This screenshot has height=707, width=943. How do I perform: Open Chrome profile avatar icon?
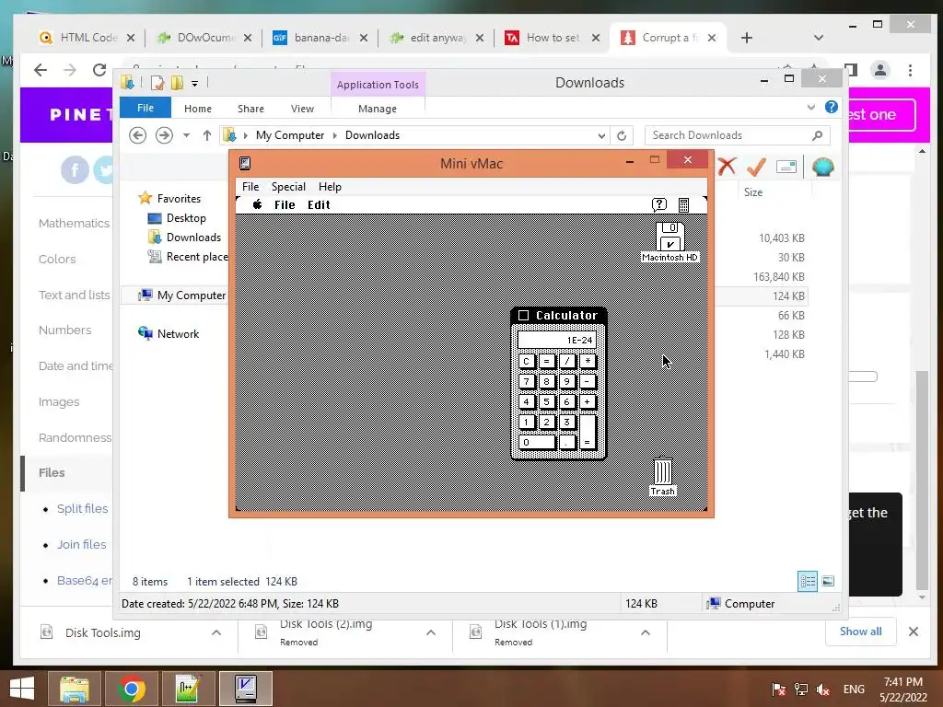pyautogui.click(x=879, y=70)
